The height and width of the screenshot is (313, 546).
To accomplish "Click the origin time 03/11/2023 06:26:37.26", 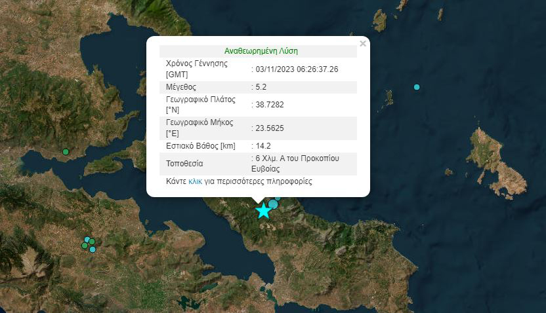I will (x=297, y=69).
